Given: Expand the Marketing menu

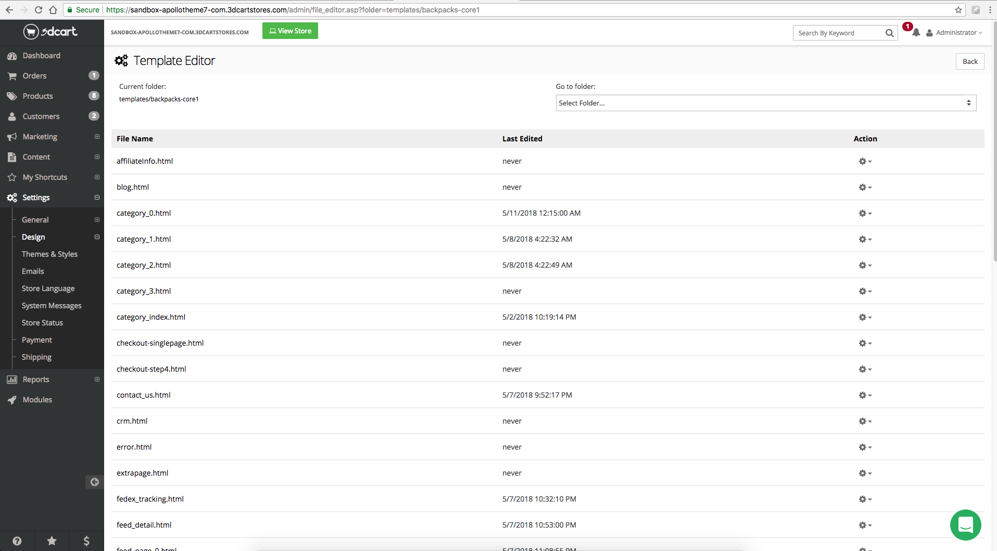Looking at the screenshot, I should coord(97,137).
